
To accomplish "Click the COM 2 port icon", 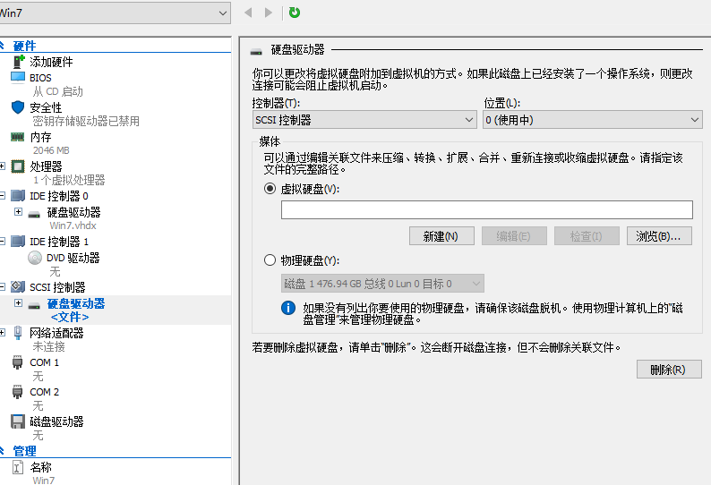I will pyautogui.click(x=18, y=392).
